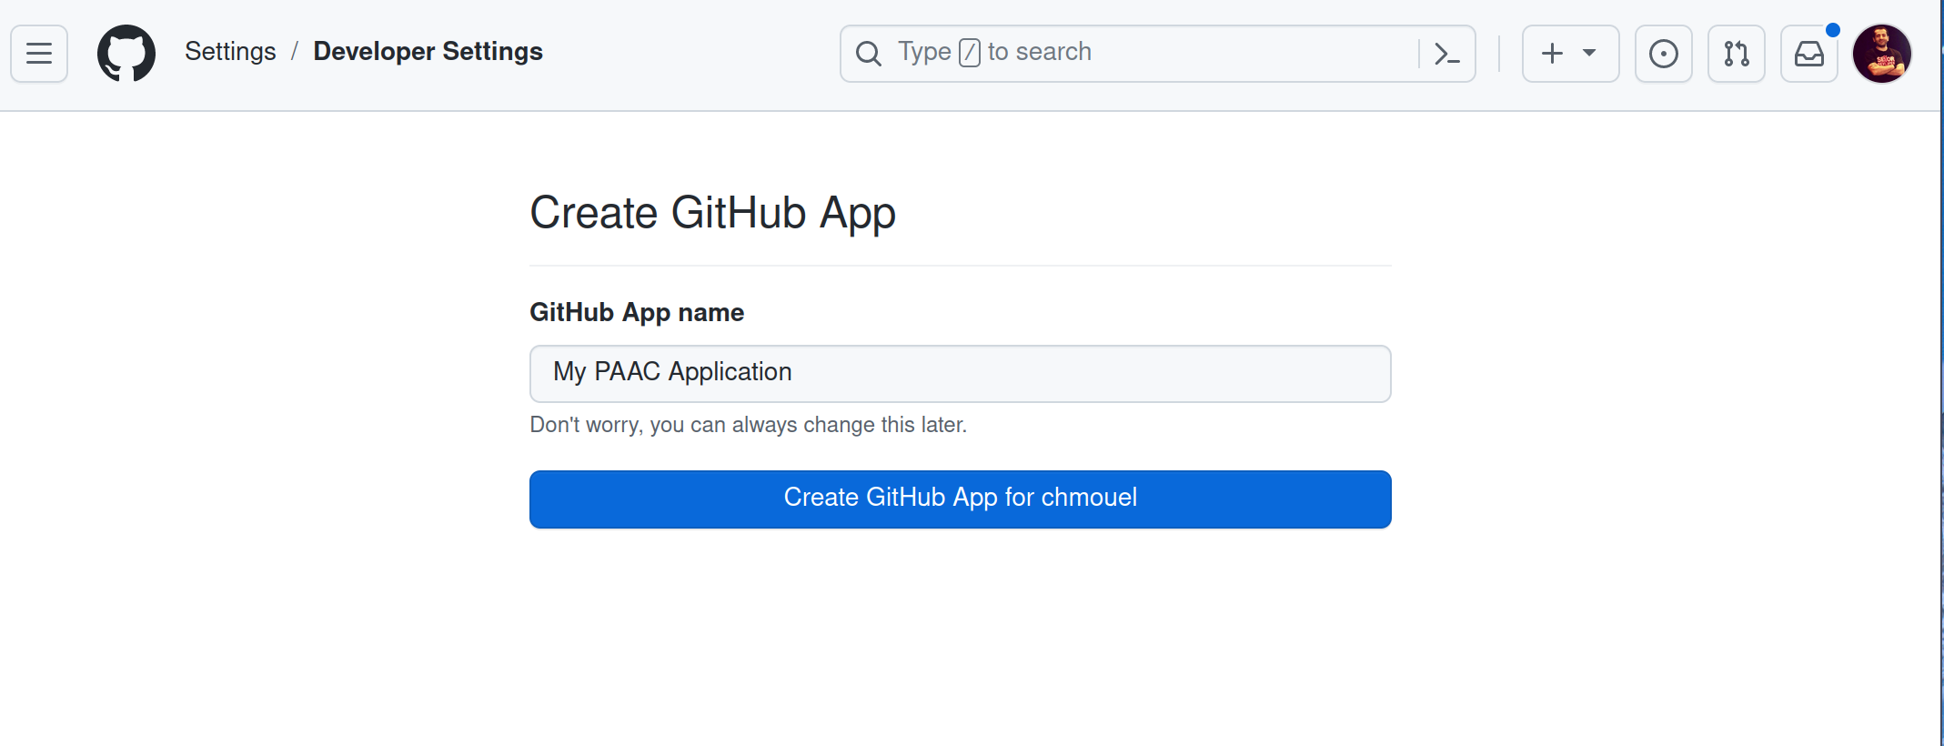This screenshot has height=746, width=1944.
Task: Click the blue unread notification dot
Action: tap(1833, 30)
